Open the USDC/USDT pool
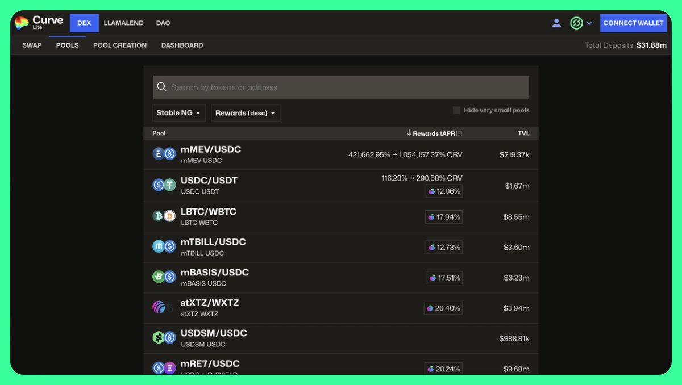This screenshot has height=385, width=682. tap(341, 185)
